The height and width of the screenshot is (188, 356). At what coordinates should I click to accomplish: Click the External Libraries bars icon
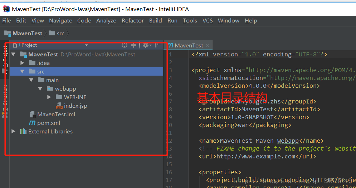(23, 132)
